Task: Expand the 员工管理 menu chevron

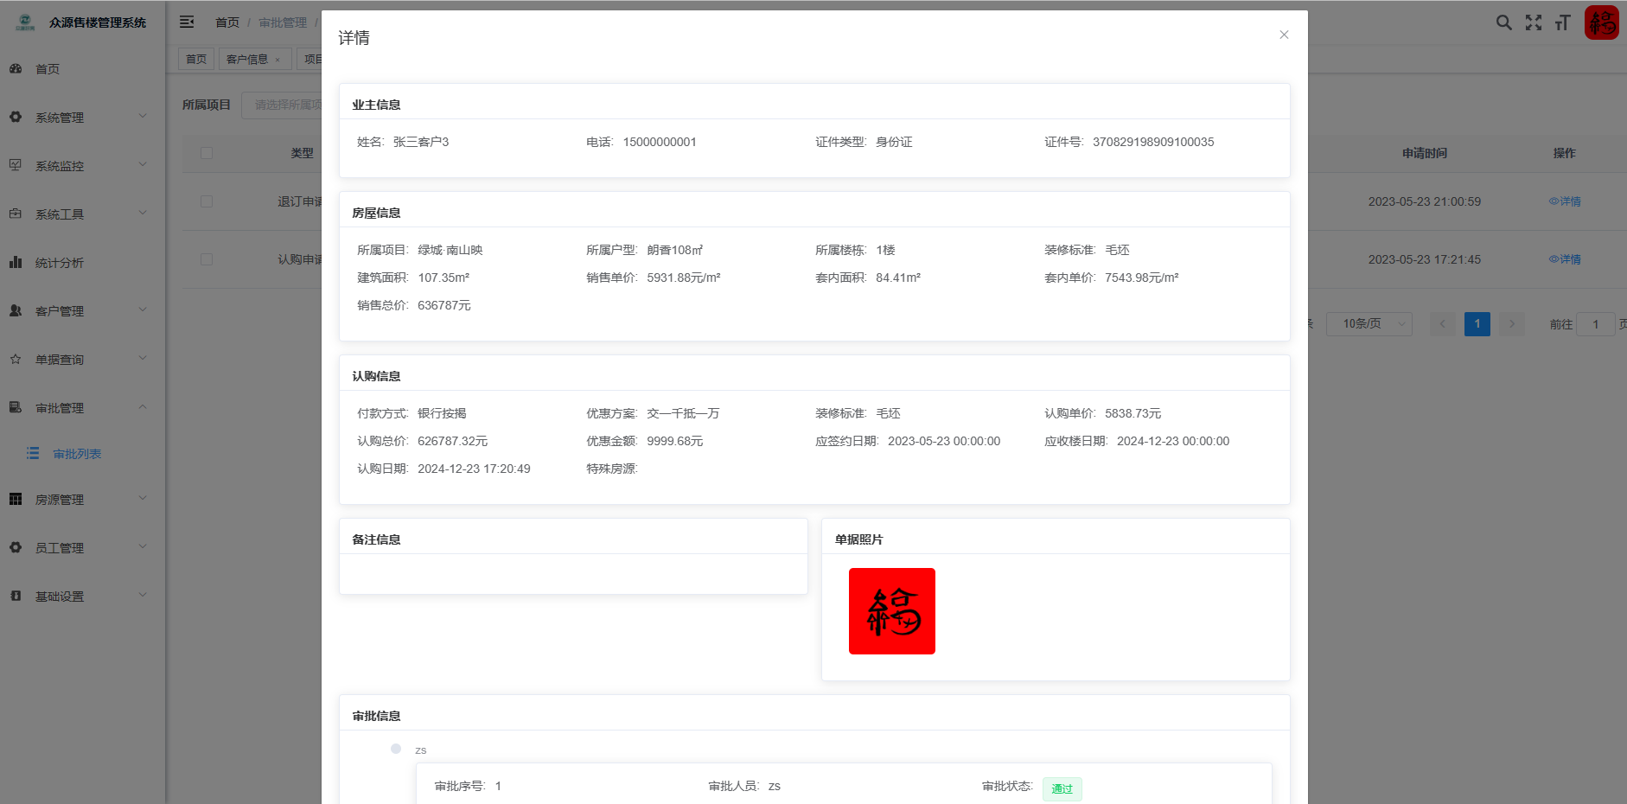Action: pyautogui.click(x=143, y=546)
